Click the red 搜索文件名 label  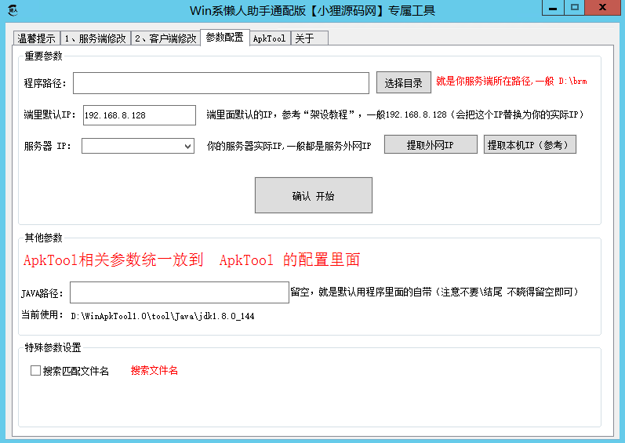pyautogui.click(x=154, y=371)
